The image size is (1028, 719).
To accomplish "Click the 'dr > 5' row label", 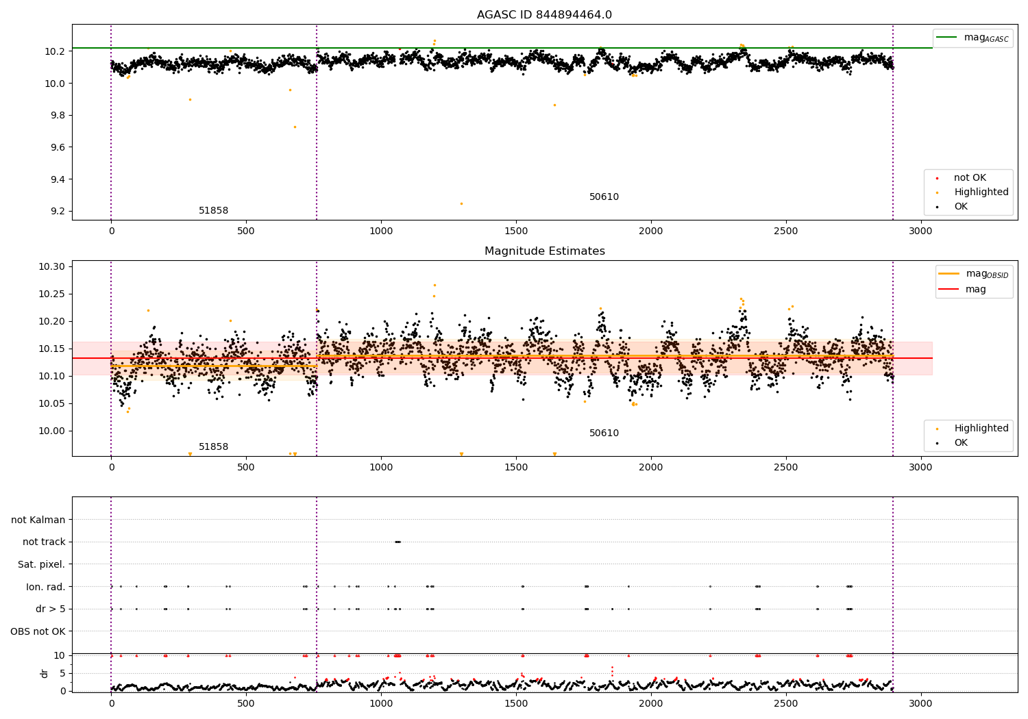I will click(50, 609).
